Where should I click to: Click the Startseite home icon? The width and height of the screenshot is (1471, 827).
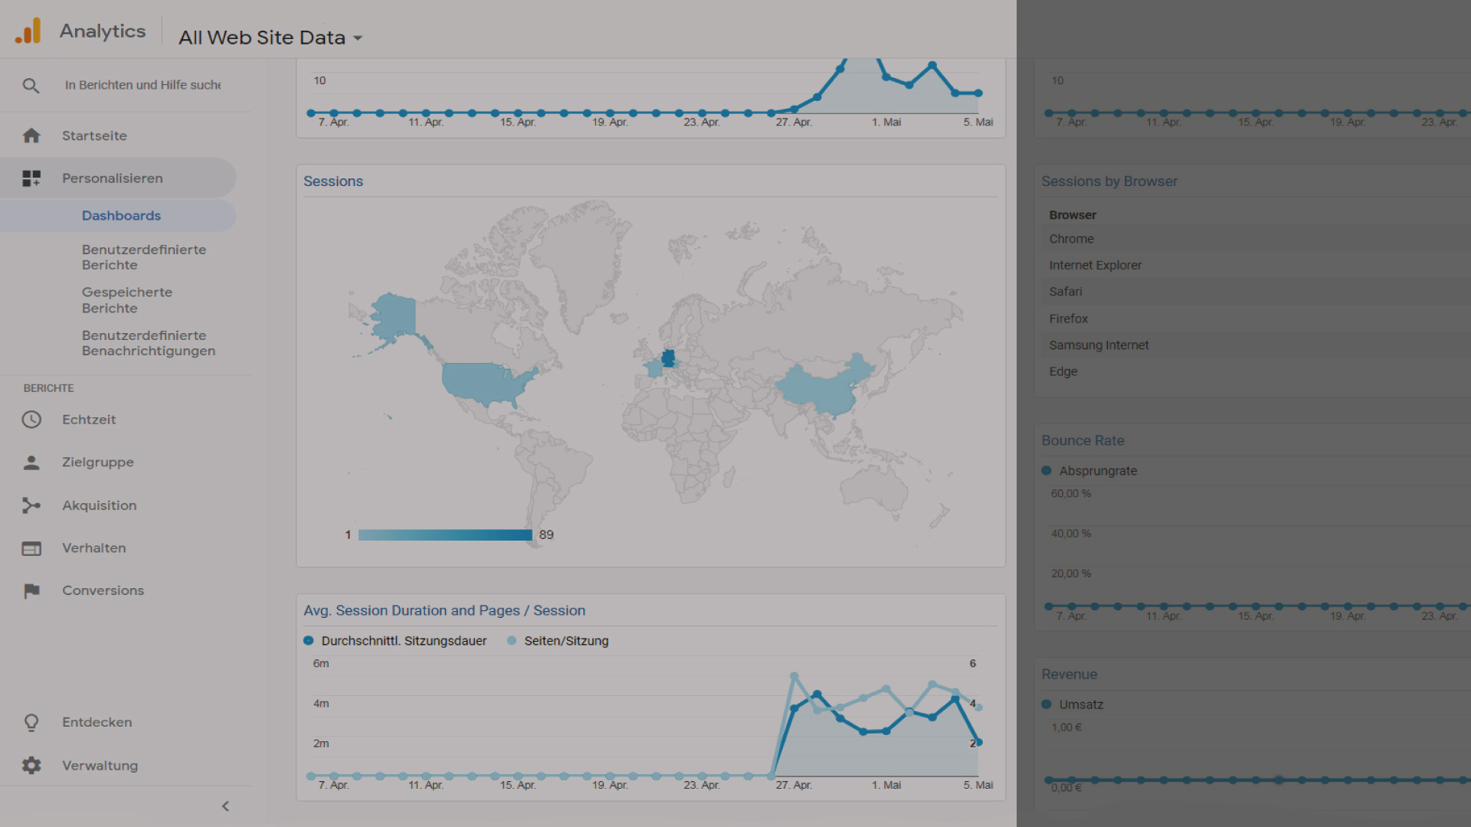click(x=31, y=136)
